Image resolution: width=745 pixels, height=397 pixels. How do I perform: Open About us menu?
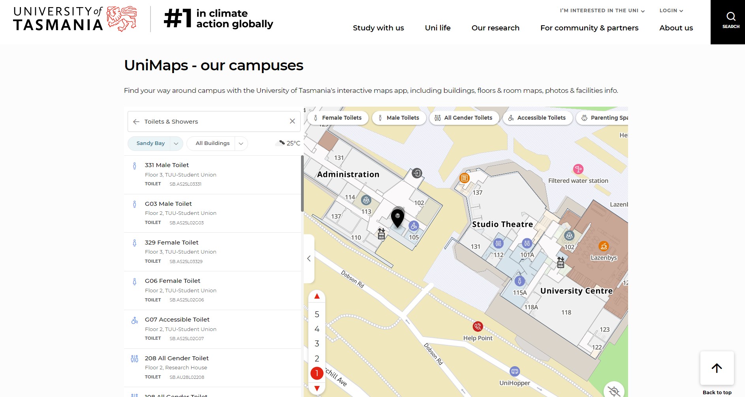pyautogui.click(x=676, y=28)
